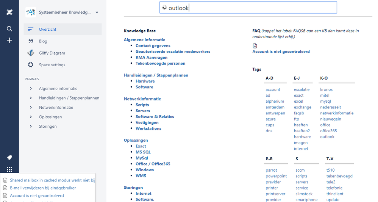The width and height of the screenshot is (378, 202).
Task: Open Storingen page in sidebar tree
Action: [x=48, y=127]
